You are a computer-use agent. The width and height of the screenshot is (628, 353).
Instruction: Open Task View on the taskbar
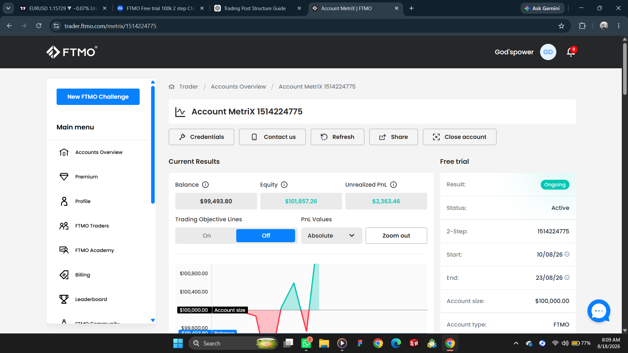(x=288, y=343)
